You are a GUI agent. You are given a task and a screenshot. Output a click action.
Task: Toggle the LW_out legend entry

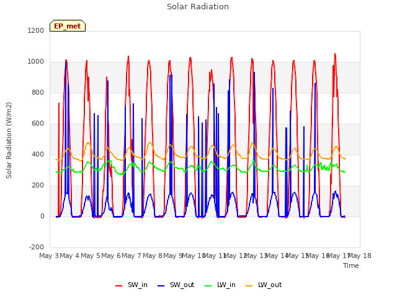pyautogui.click(x=264, y=285)
